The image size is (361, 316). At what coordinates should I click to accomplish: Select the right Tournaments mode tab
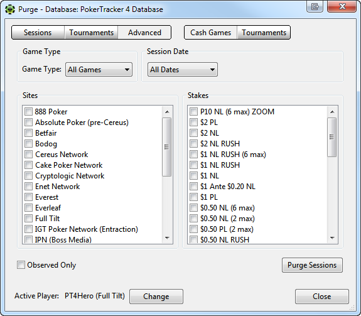click(264, 33)
